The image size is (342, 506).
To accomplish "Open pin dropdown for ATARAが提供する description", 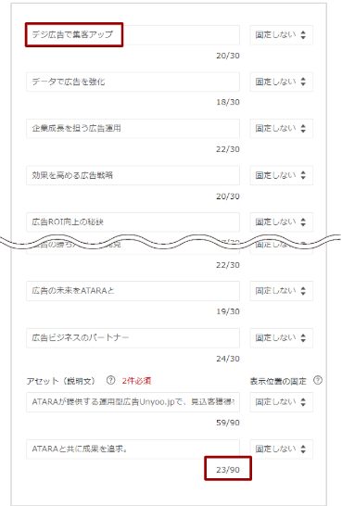I will pos(282,402).
